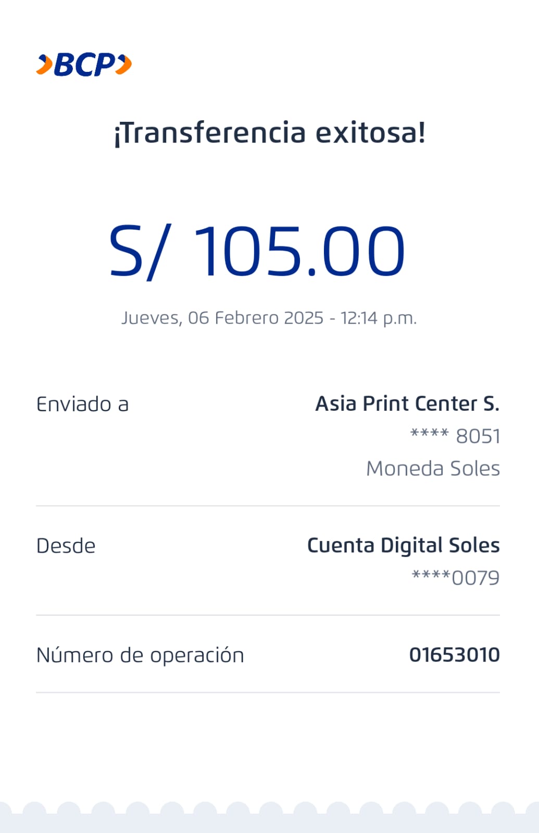Click the 12:14 p.m. transfer time
539x833 pixels.
(379, 318)
